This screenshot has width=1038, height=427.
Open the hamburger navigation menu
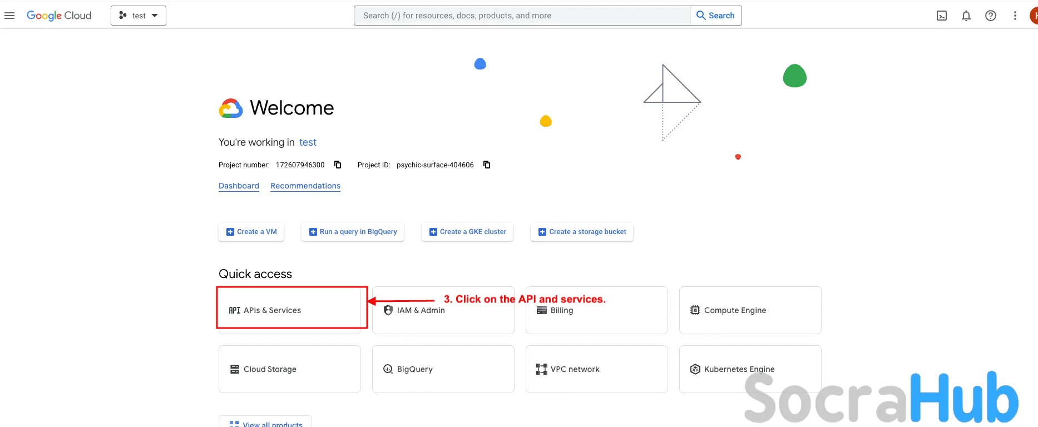point(9,16)
